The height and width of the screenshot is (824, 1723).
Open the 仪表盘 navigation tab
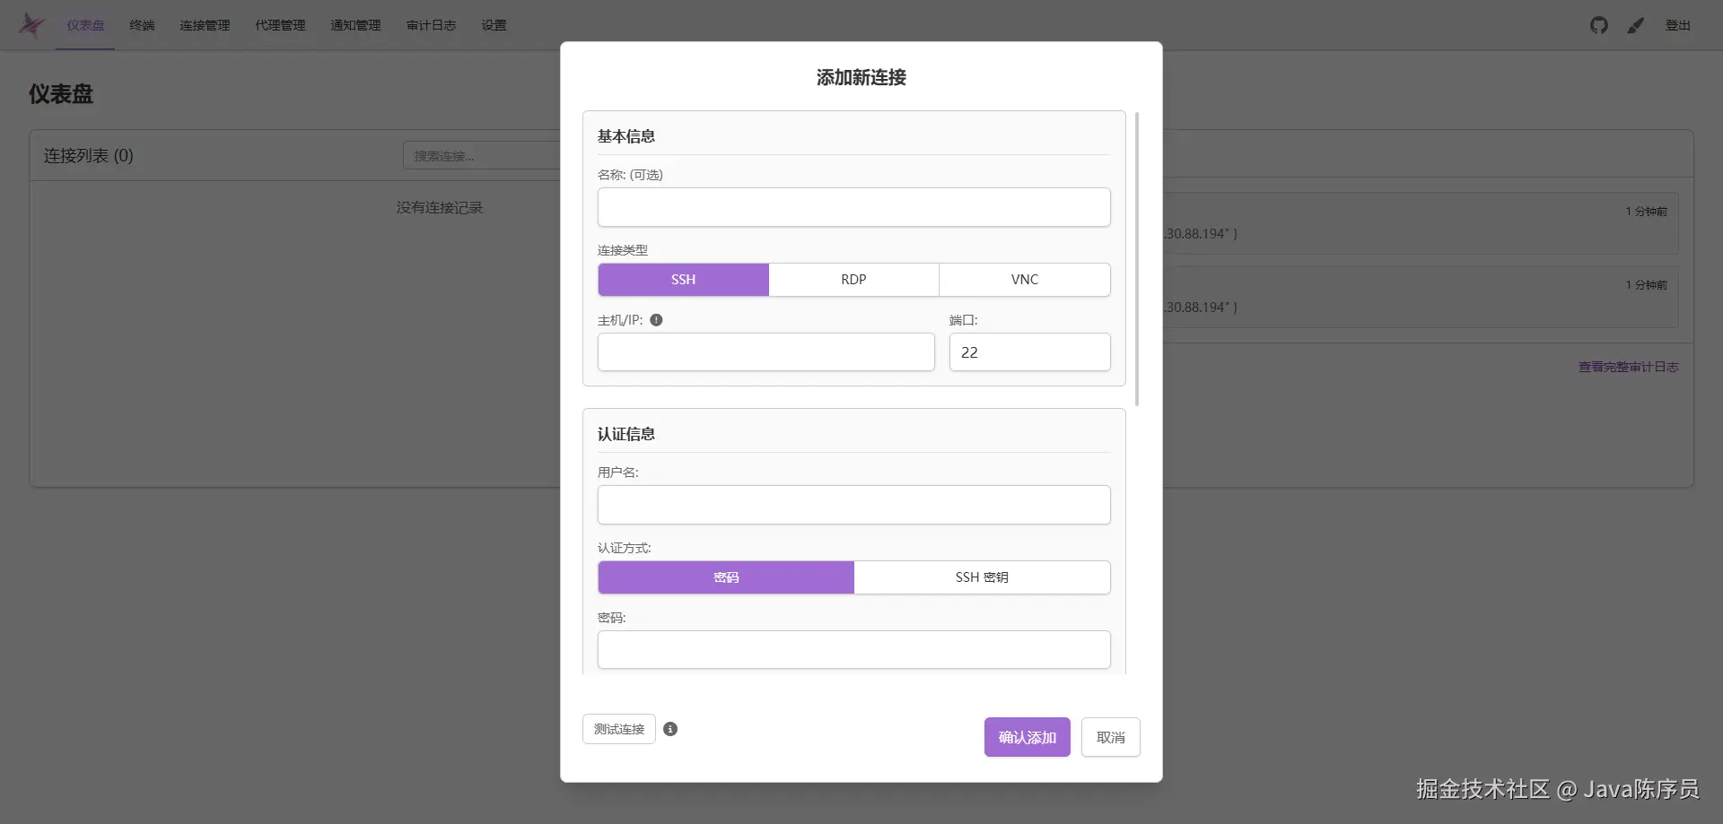pos(85,25)
